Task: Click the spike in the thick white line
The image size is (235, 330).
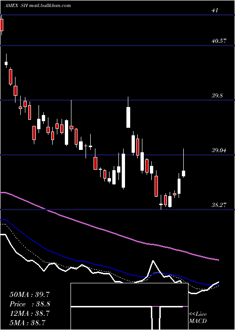Action: (153, 261)
